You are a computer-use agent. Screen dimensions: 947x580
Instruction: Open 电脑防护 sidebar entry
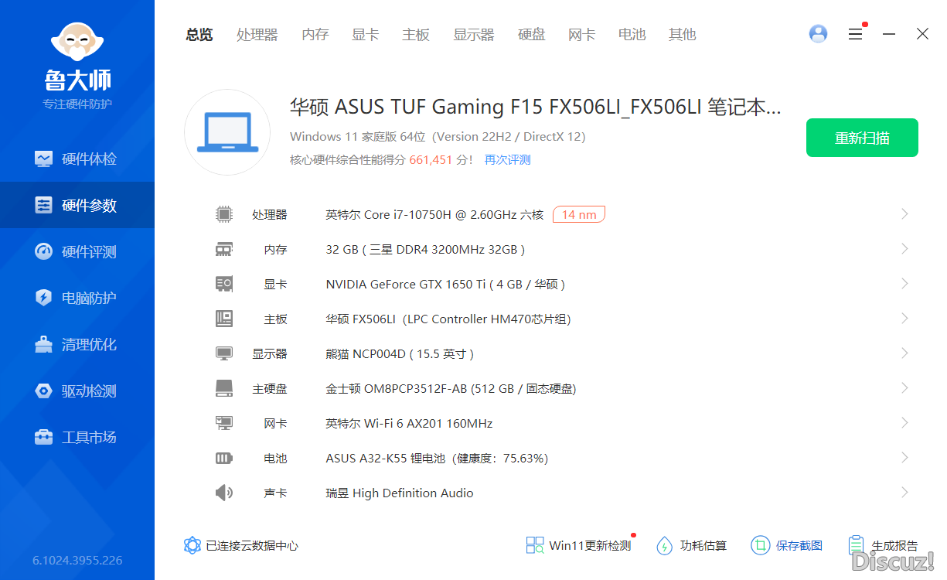pos(77,298)
